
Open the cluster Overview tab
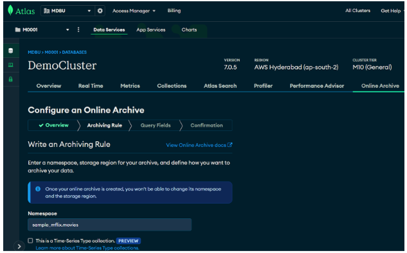pos(49,86)
